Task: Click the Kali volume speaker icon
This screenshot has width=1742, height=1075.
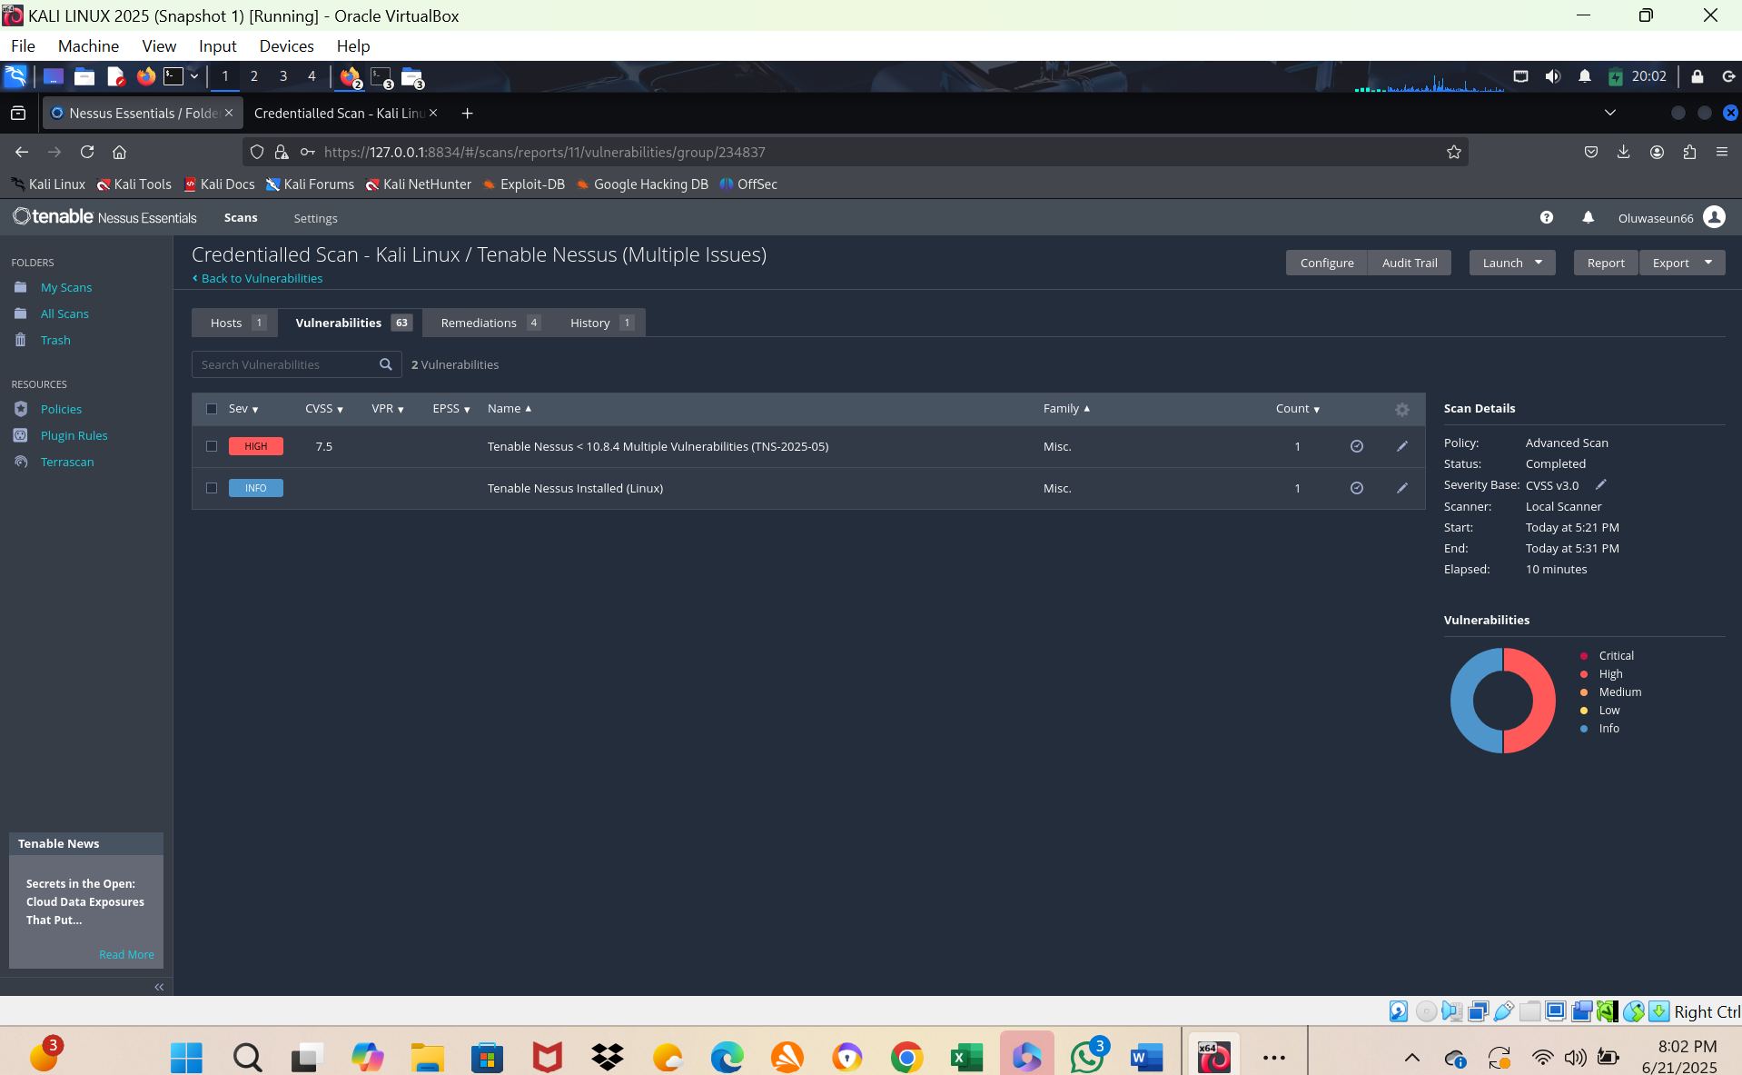Action: tap(1553, 76)
